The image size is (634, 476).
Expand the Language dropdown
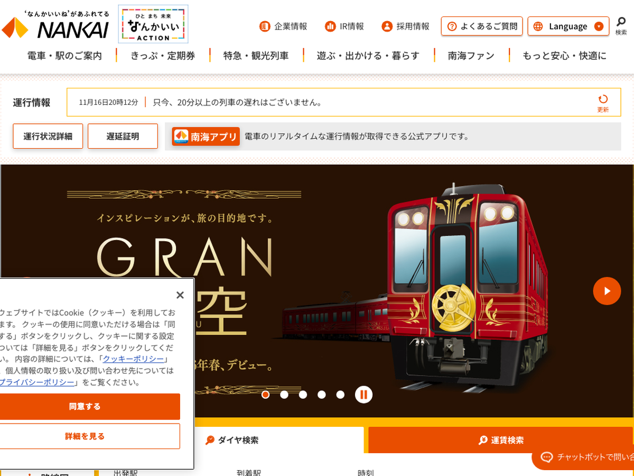tap(568, 26)
